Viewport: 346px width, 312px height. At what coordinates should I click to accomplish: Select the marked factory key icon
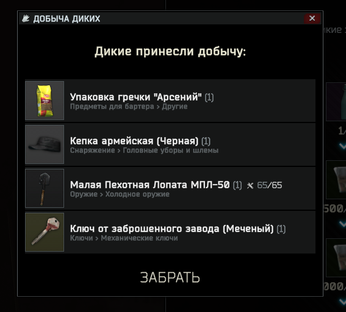pyautogui.click(x=45, y=232)
